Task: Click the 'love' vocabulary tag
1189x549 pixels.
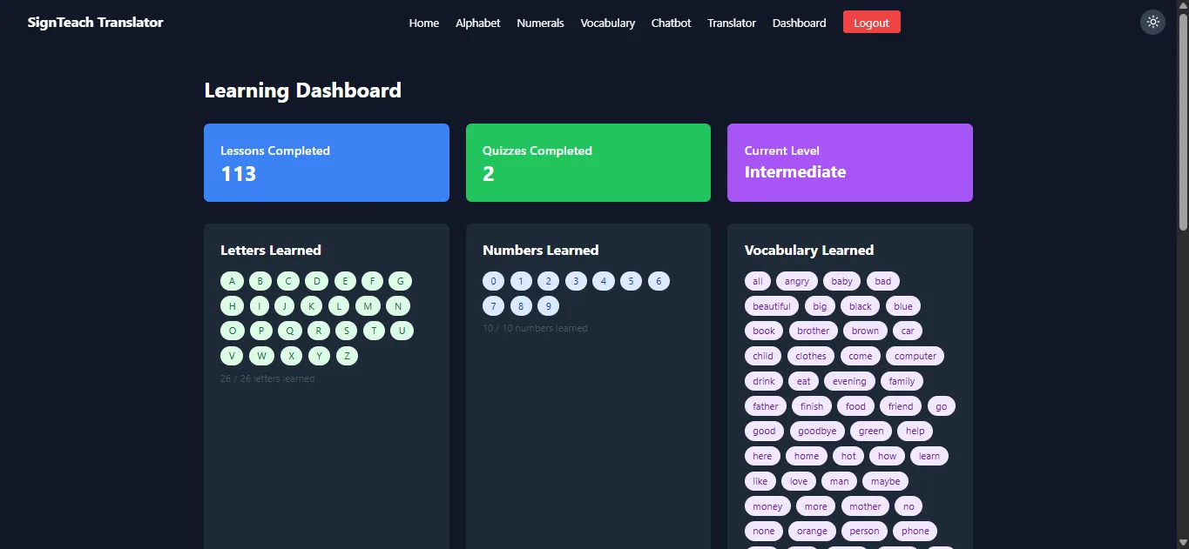Action: pyautogui.click(x=799, y=481)
